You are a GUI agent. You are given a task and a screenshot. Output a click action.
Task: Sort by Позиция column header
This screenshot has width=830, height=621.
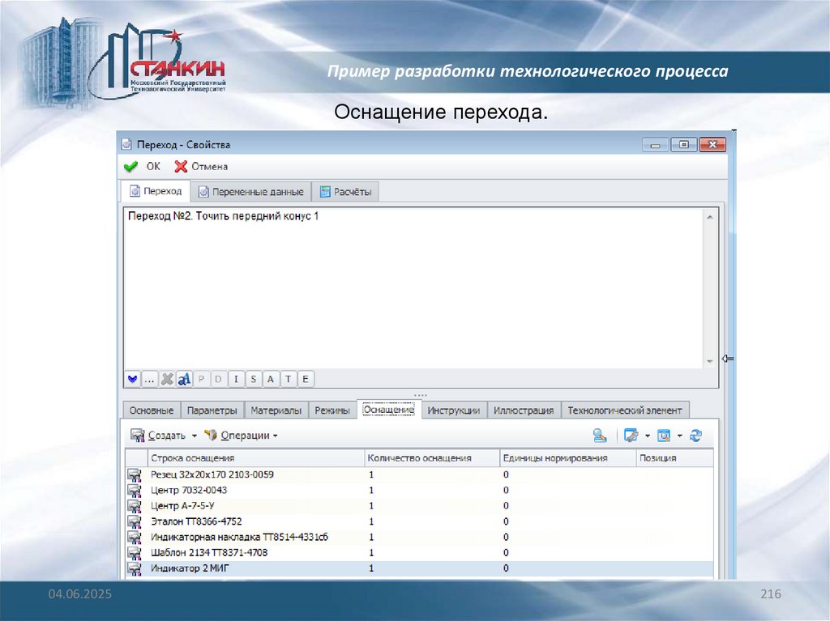[x=674, y=458]
